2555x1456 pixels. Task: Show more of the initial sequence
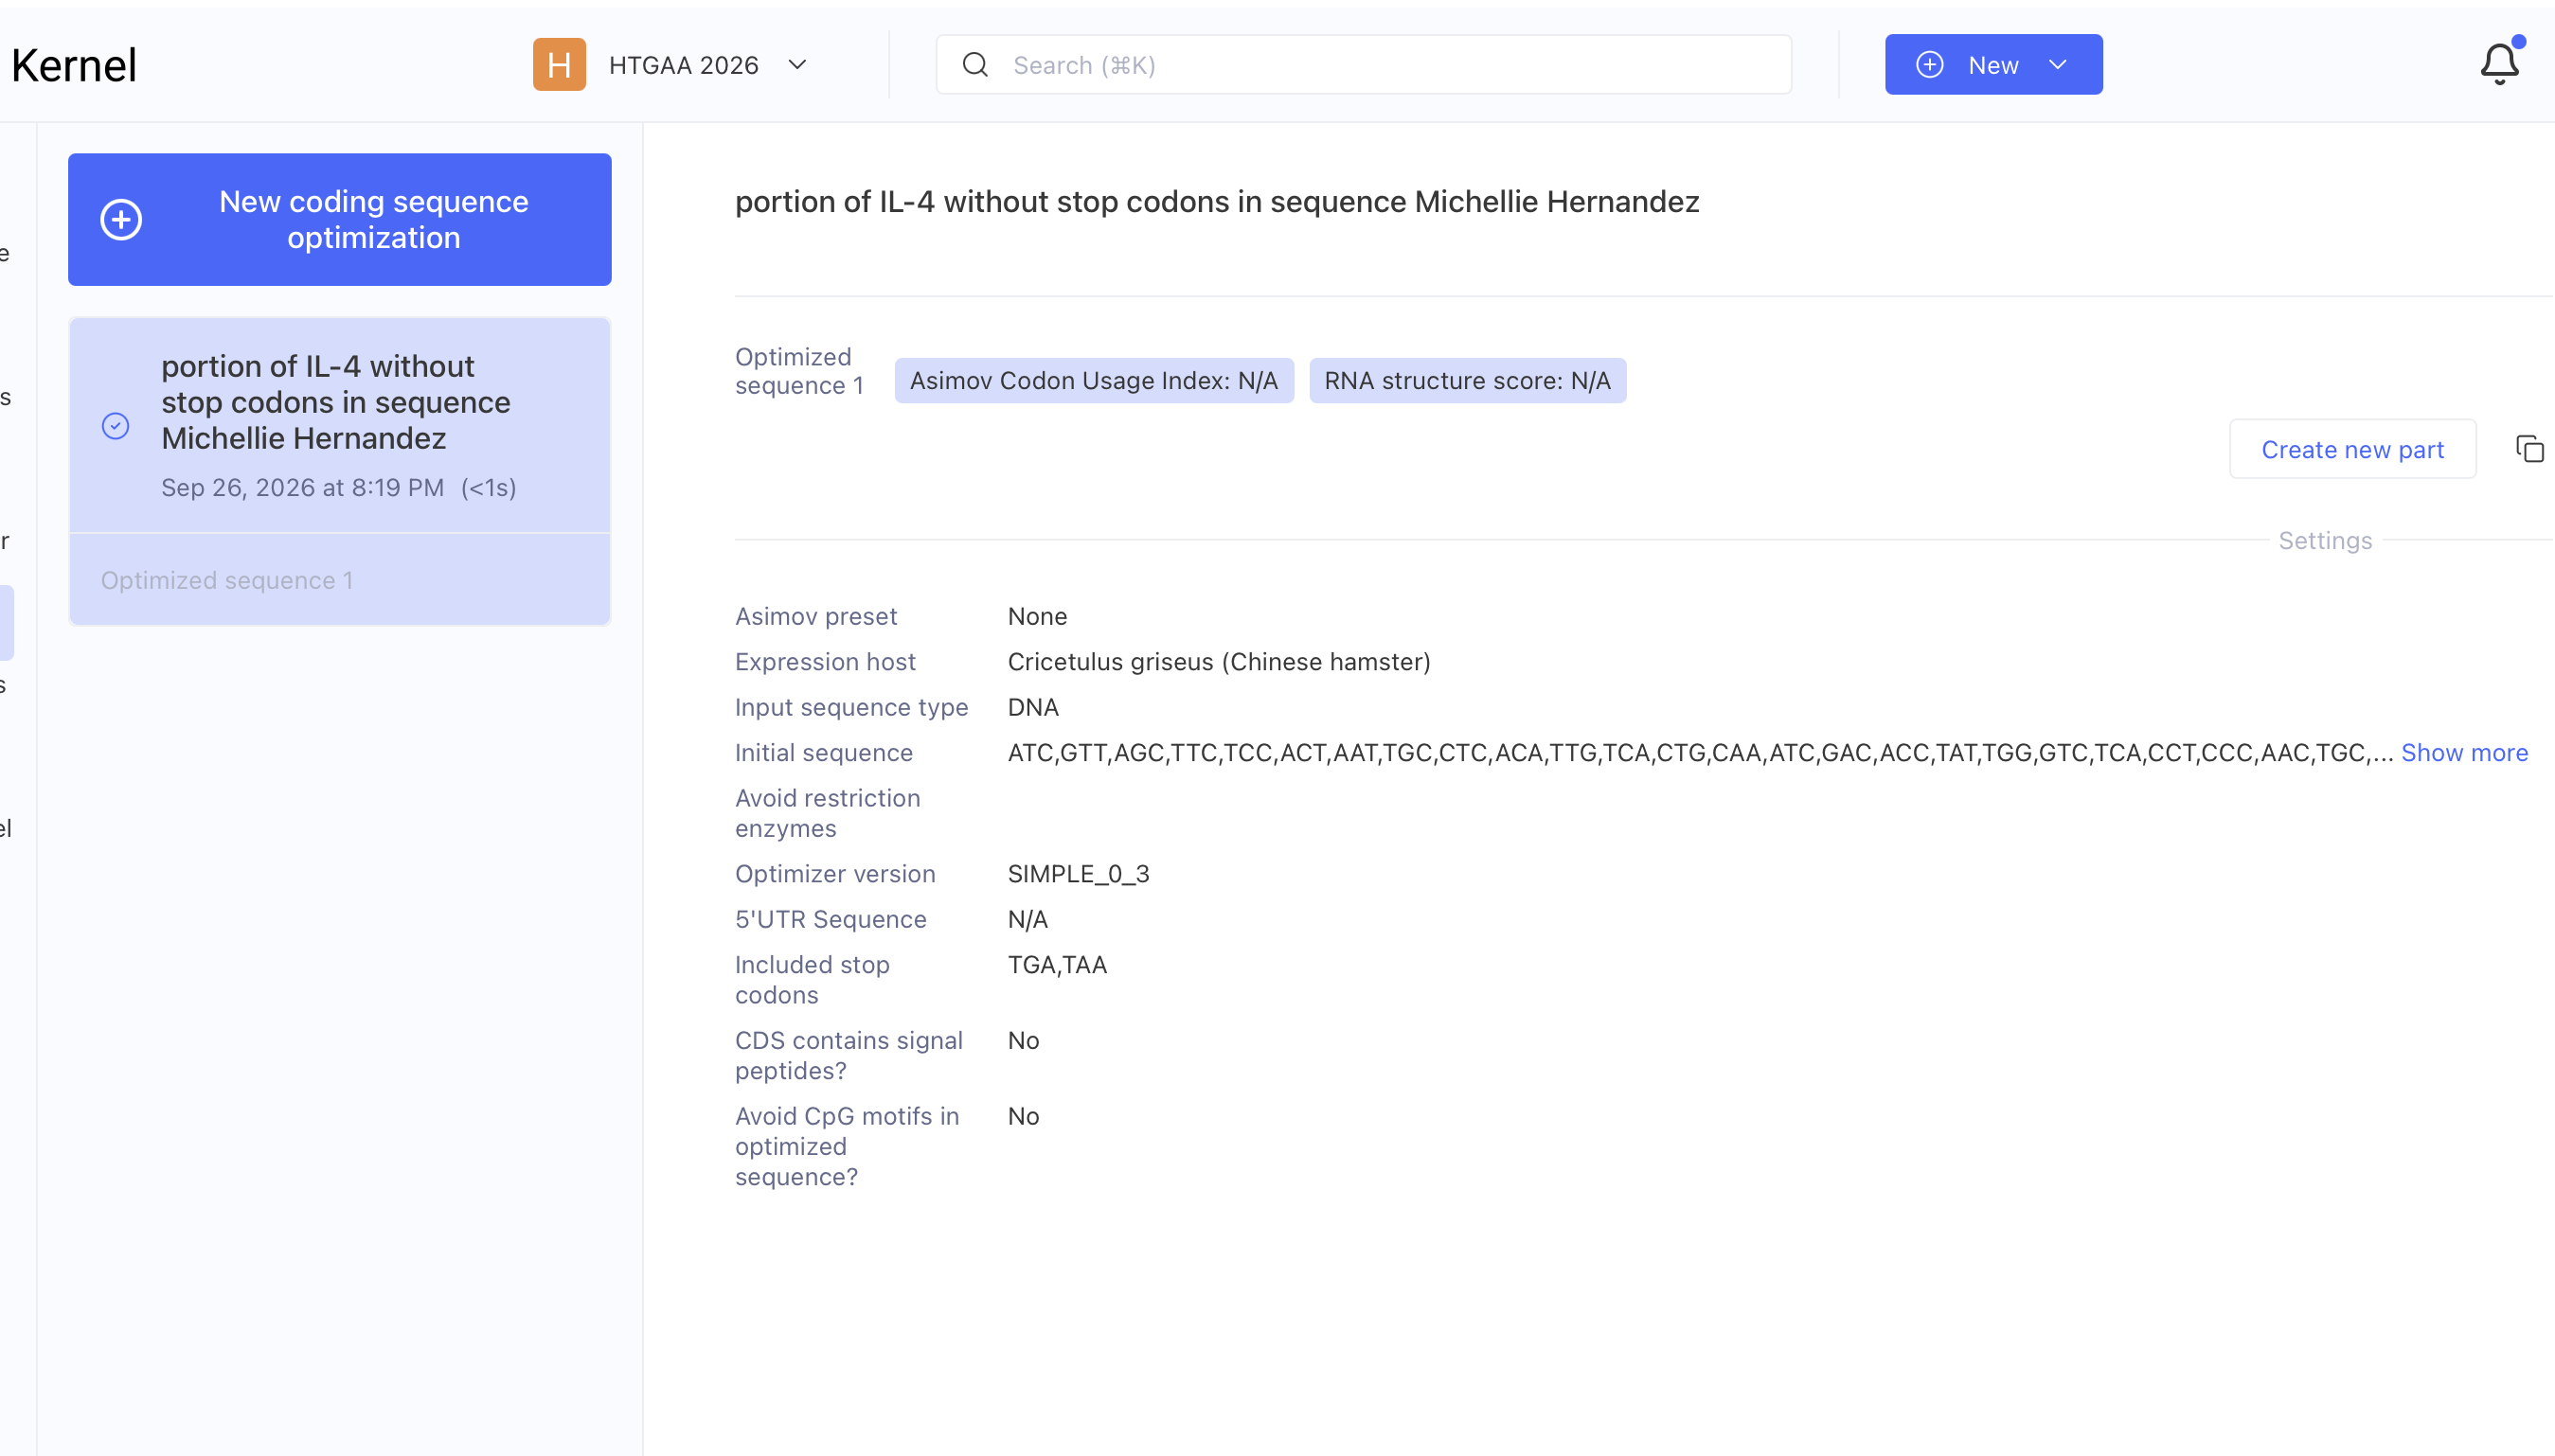coord(2464,752)
